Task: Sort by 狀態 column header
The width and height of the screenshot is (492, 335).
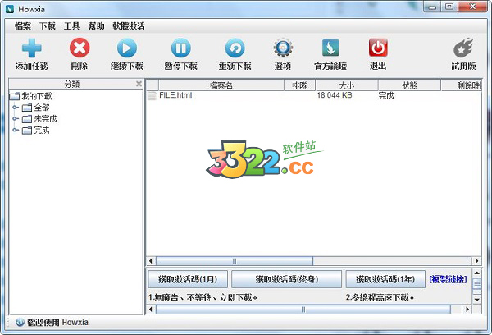Action: 409,85
